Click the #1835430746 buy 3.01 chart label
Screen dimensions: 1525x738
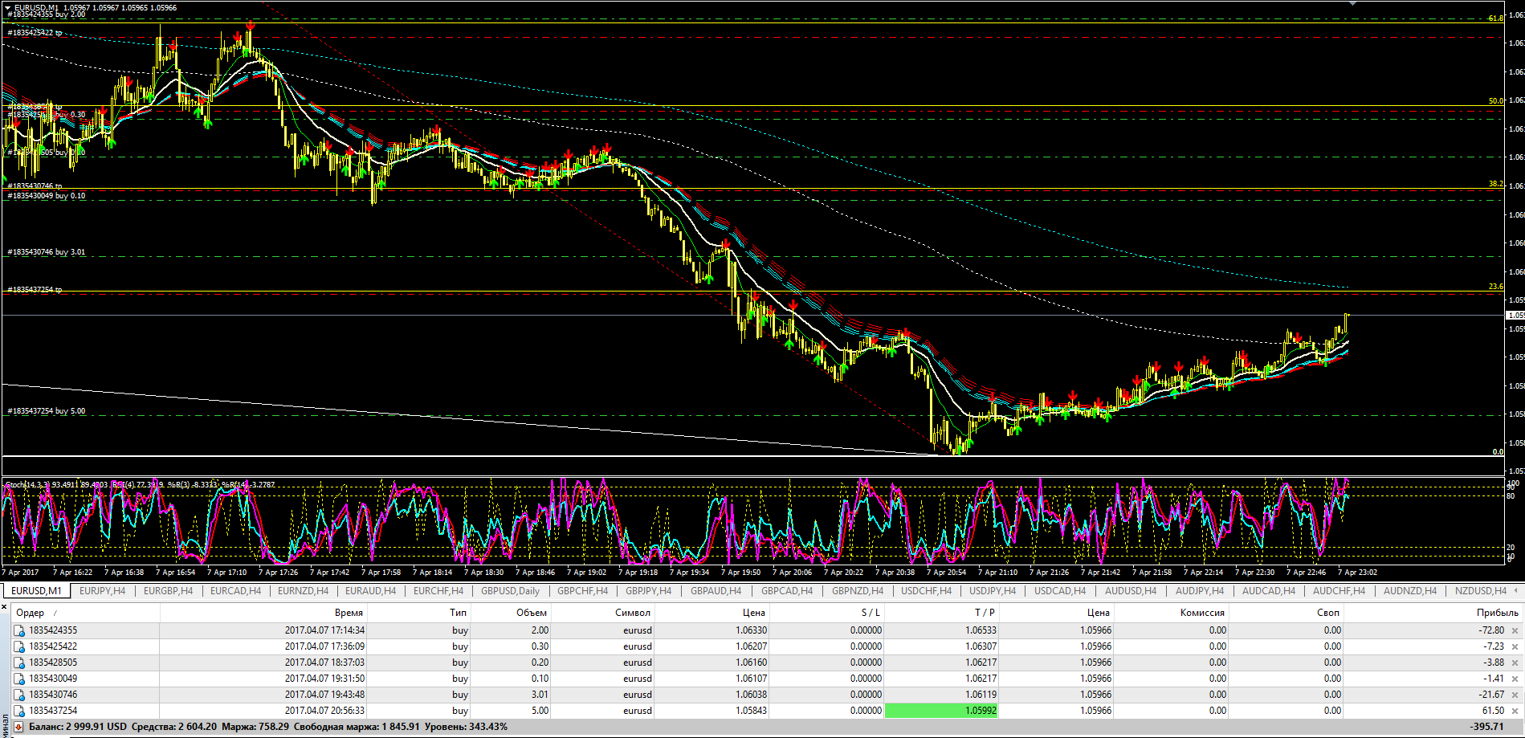47,252
